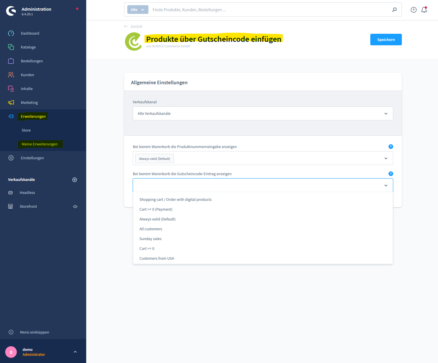Image resolution: width=438 pixels, height=363 pixels.
Task: Select Always valid (Default) list option
Action: (x=263, y=219)
